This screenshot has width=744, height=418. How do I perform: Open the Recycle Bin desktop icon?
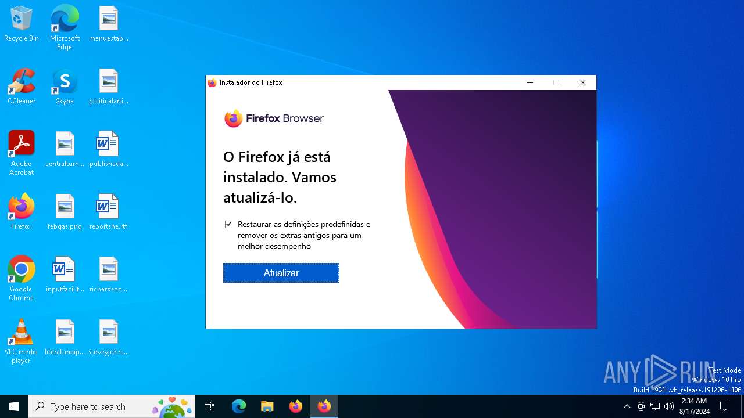(x=22, y=24)
